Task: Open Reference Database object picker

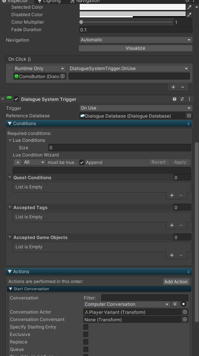Action: (189, 116)
